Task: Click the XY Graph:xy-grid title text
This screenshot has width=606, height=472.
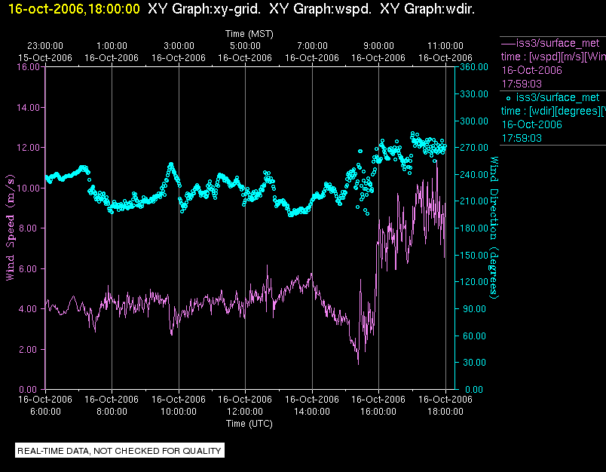Action: [204, 9]
